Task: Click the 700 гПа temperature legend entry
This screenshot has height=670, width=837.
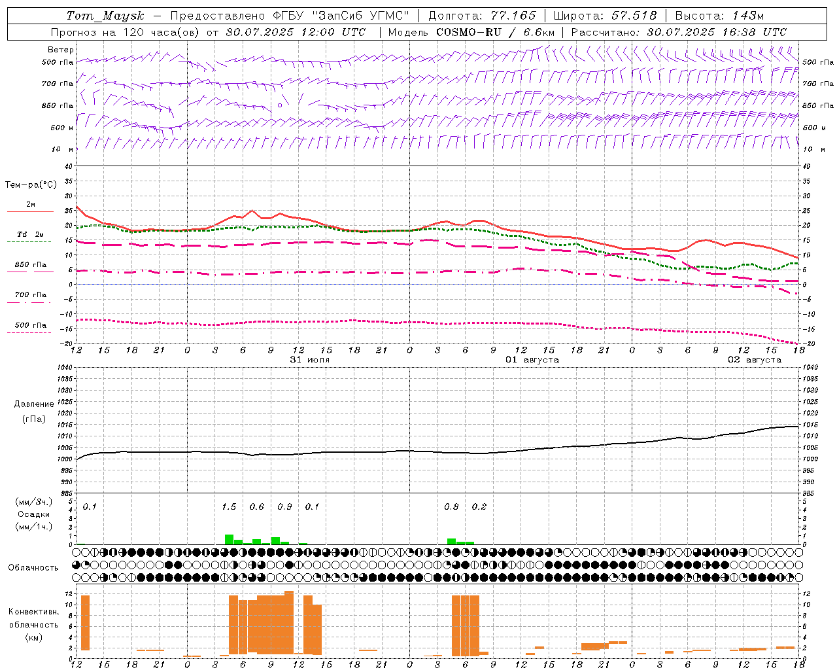Action: [31, 294]
